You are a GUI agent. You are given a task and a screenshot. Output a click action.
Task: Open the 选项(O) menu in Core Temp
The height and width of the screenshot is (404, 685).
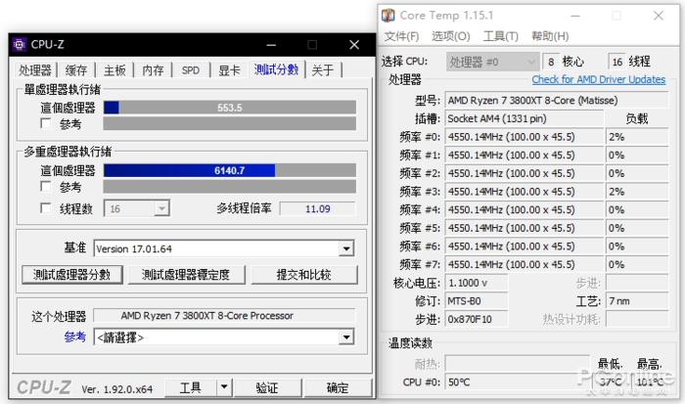click(450, 36)
